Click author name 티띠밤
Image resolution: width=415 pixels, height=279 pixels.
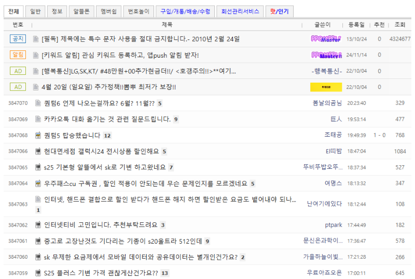[334, 151]
